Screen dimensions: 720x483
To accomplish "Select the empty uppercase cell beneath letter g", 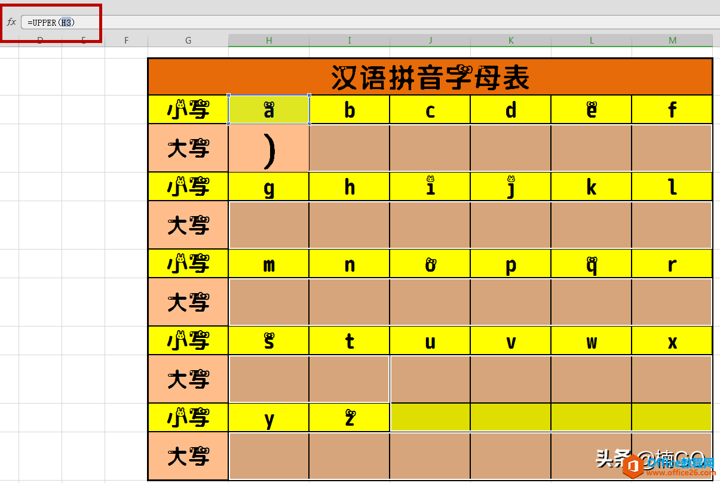I will coord(269,225).
